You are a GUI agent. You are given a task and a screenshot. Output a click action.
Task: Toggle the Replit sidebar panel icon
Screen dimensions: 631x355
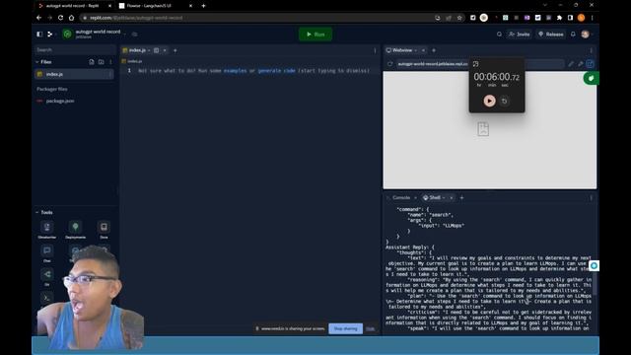pos(39,35)
